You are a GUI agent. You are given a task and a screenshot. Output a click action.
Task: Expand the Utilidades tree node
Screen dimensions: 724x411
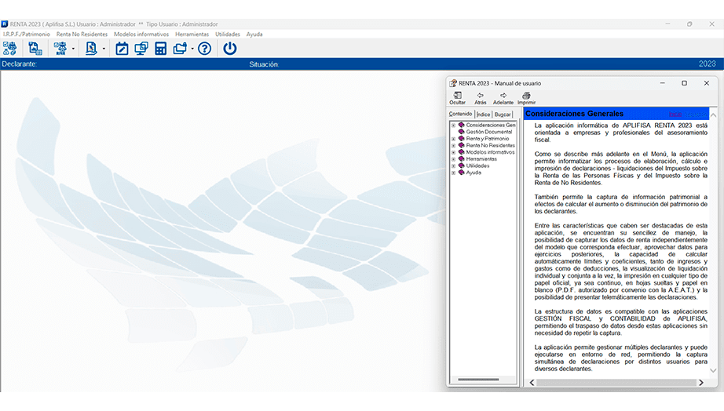tap(453, 166)
